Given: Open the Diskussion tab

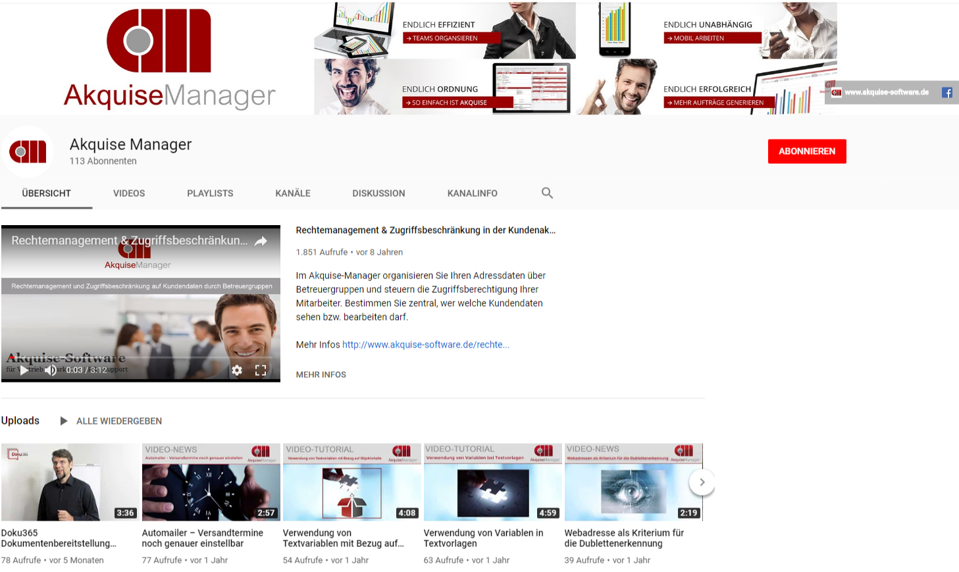Looking at the screenshot, I should click(x=378, y=194).
